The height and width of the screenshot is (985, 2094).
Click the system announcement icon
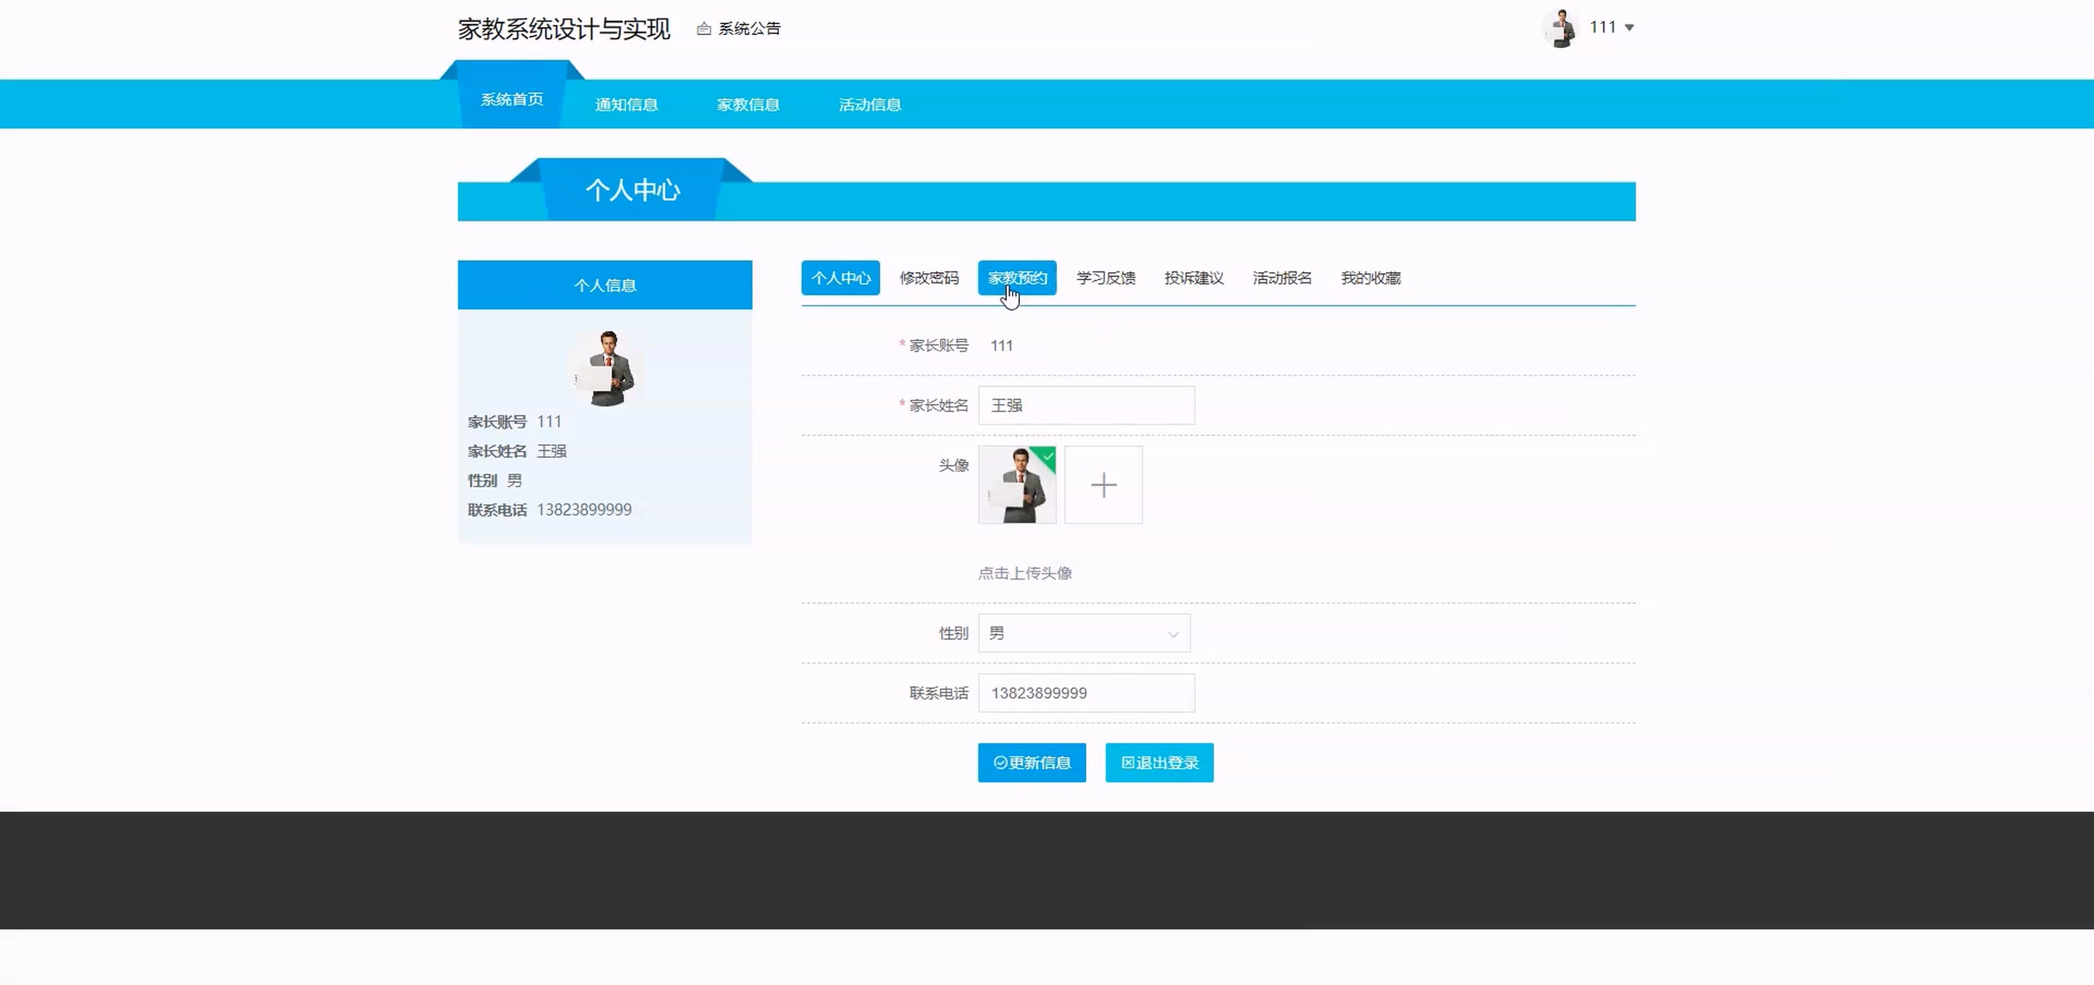[x=704, y=29]
